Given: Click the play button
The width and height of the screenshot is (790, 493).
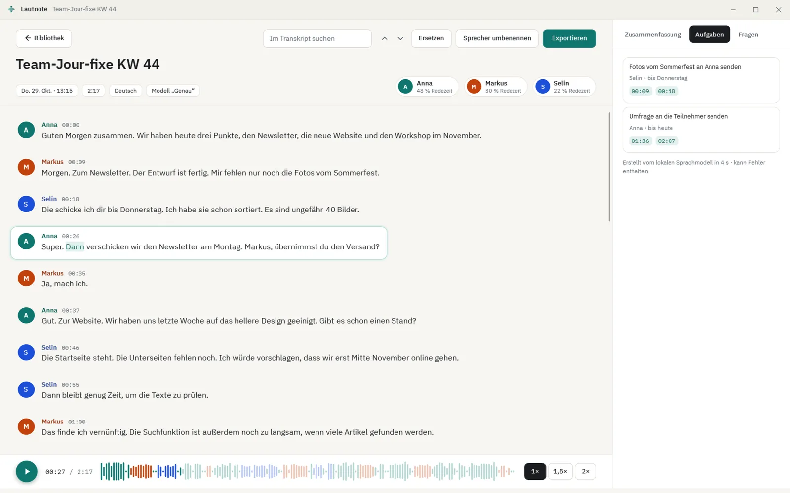Looking at the screenshot, I should pos(27,471).
